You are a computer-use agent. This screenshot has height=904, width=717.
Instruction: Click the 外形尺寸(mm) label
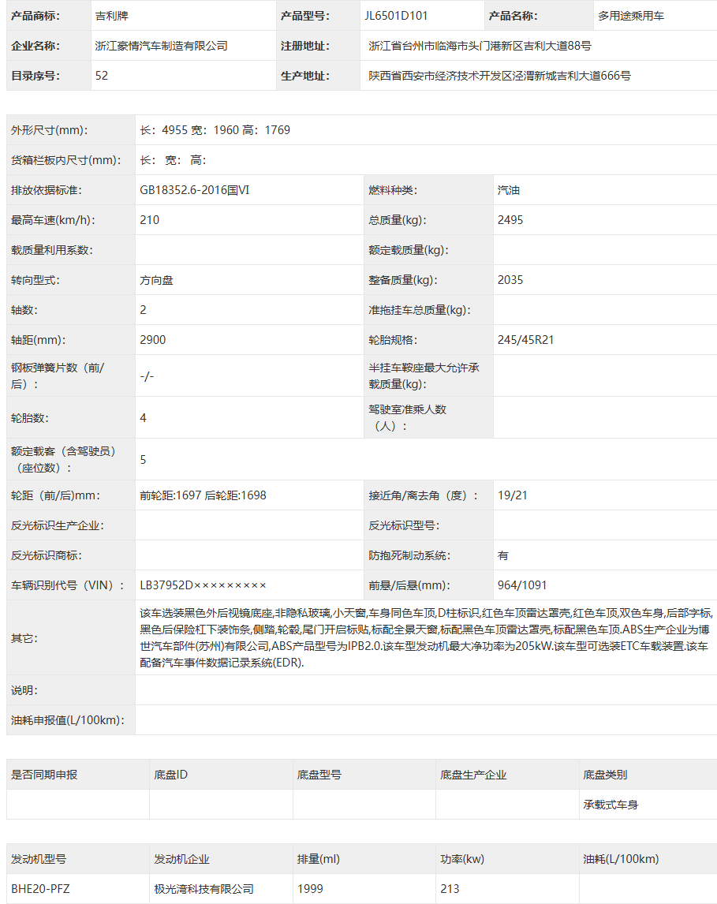click(x=50, y=130)
